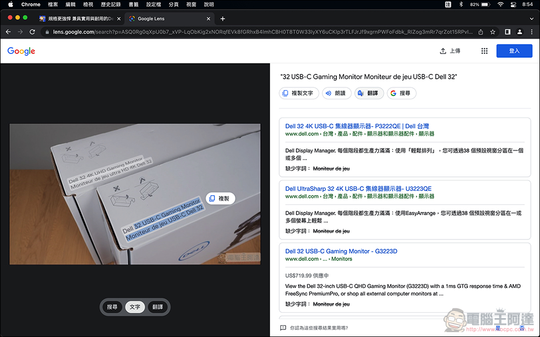This screenshot has width=540, height=337.
Task: Click the site lock icon
Action: (47, 32)
